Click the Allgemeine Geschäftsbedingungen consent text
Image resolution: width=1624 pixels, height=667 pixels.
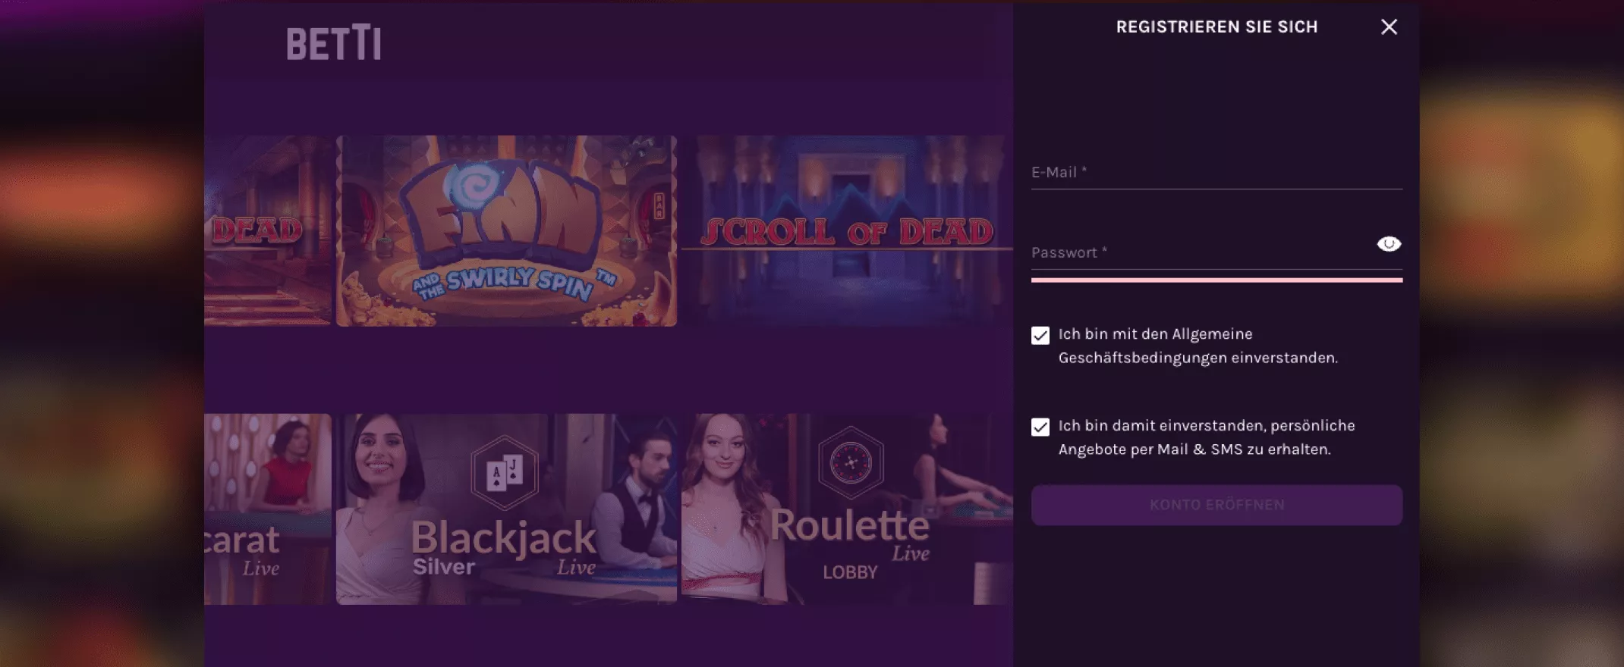pos(1198,346)
